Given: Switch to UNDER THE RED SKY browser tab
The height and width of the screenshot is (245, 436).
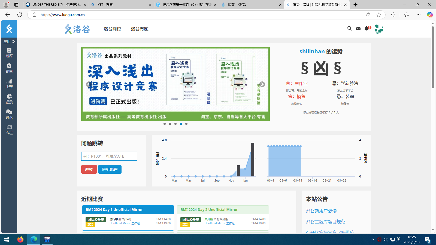Looking at the screenshot, I should coord(56,5).
